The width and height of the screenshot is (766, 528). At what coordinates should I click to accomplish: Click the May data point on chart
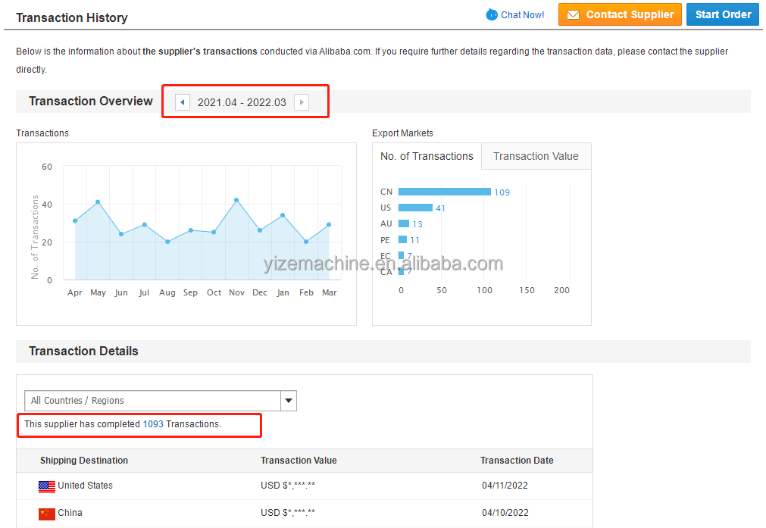pos(98,202)
